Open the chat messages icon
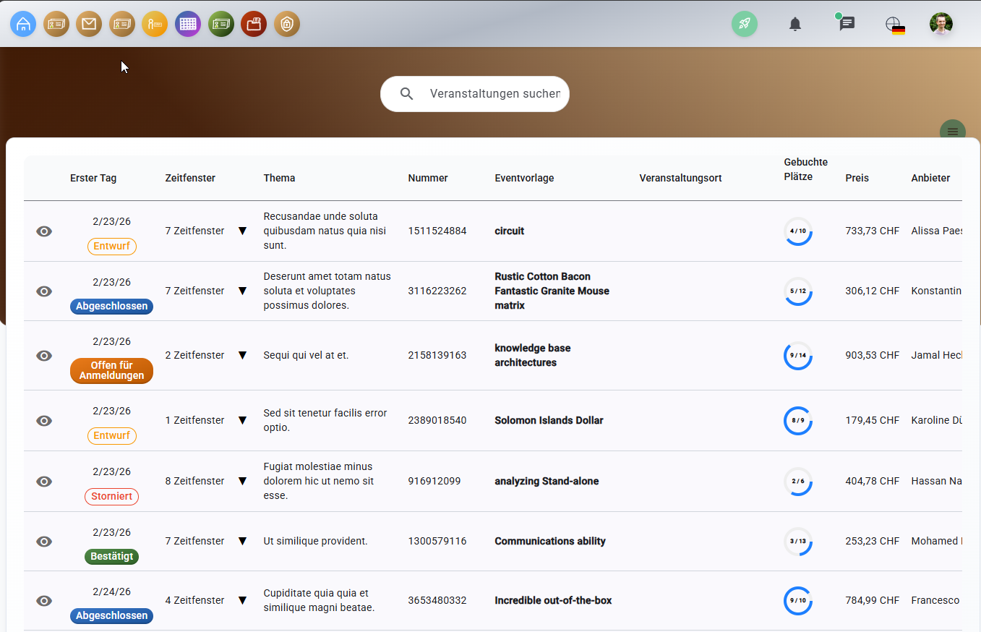Screen dimensions: 981x632 tap(847, 24)
